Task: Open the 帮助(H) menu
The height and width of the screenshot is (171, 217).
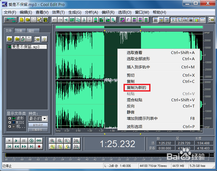Action: click(x=159, y=12)
